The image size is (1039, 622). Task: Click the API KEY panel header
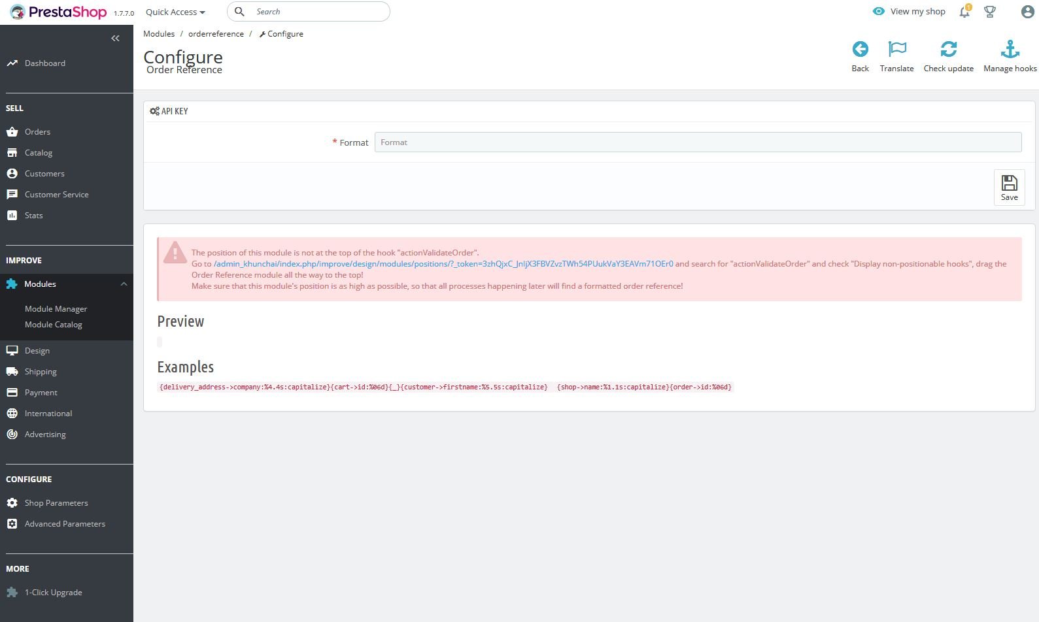click(x=169, y=112)
